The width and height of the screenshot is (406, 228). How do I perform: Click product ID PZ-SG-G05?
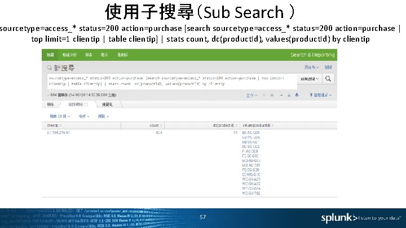[x=250, y=170]
